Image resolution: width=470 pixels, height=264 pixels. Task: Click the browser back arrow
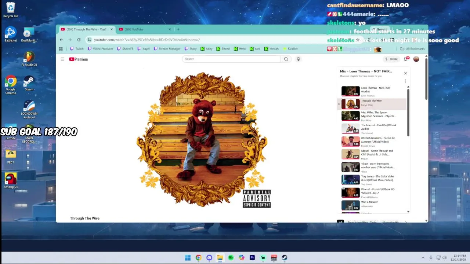[61, 40]
